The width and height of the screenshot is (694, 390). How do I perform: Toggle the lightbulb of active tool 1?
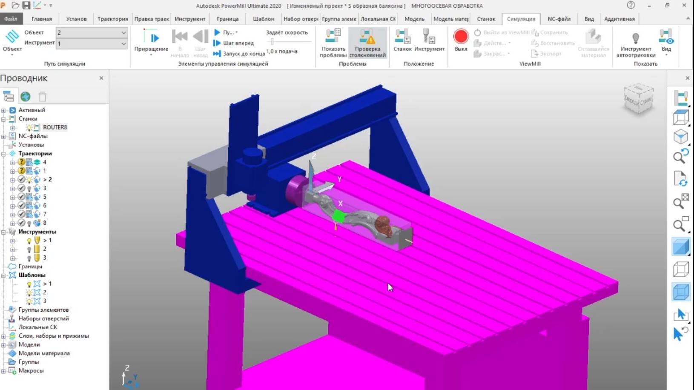pos(29,241)
